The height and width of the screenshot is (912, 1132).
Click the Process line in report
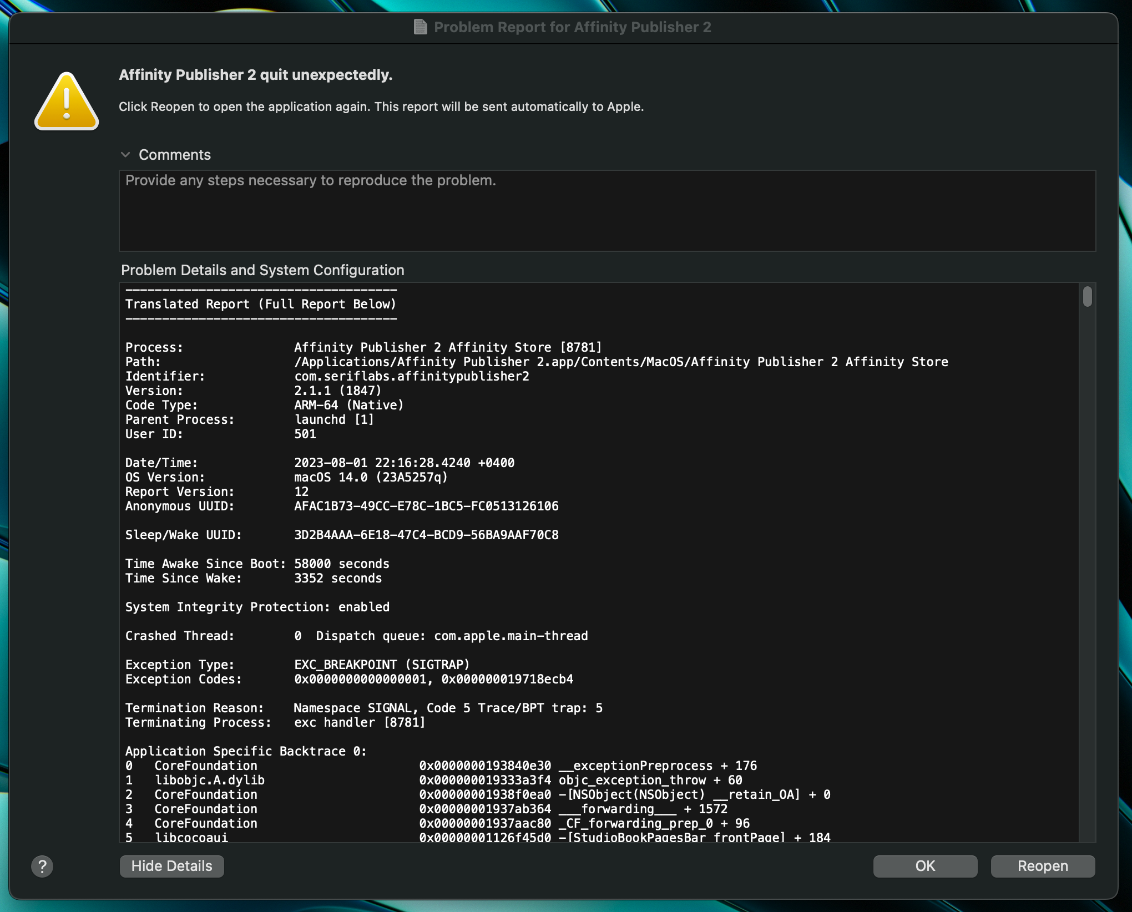[363, 347]
